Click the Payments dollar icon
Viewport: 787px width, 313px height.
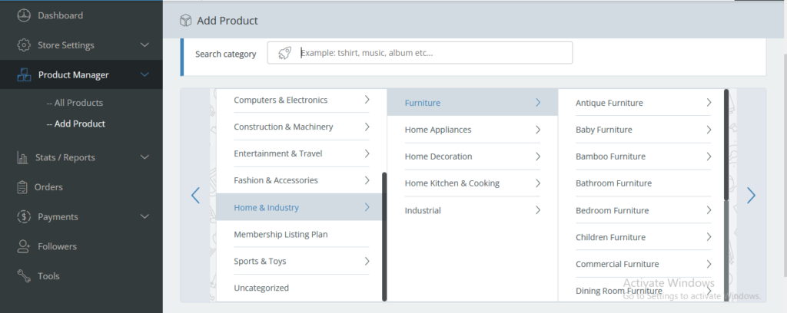(x=24, y=217)
